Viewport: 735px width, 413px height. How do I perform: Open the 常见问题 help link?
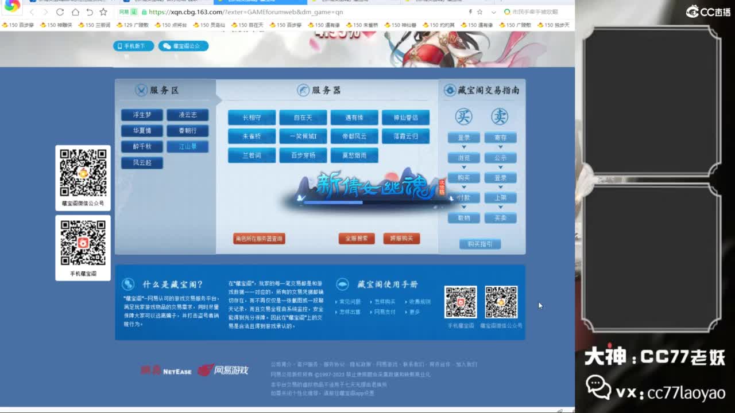click(x=350, y=302)
